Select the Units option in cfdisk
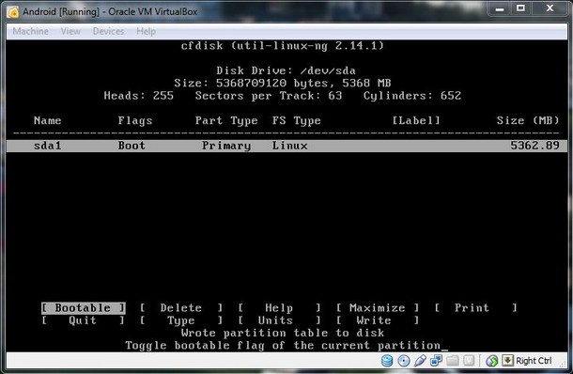 (x=279, y=320)
